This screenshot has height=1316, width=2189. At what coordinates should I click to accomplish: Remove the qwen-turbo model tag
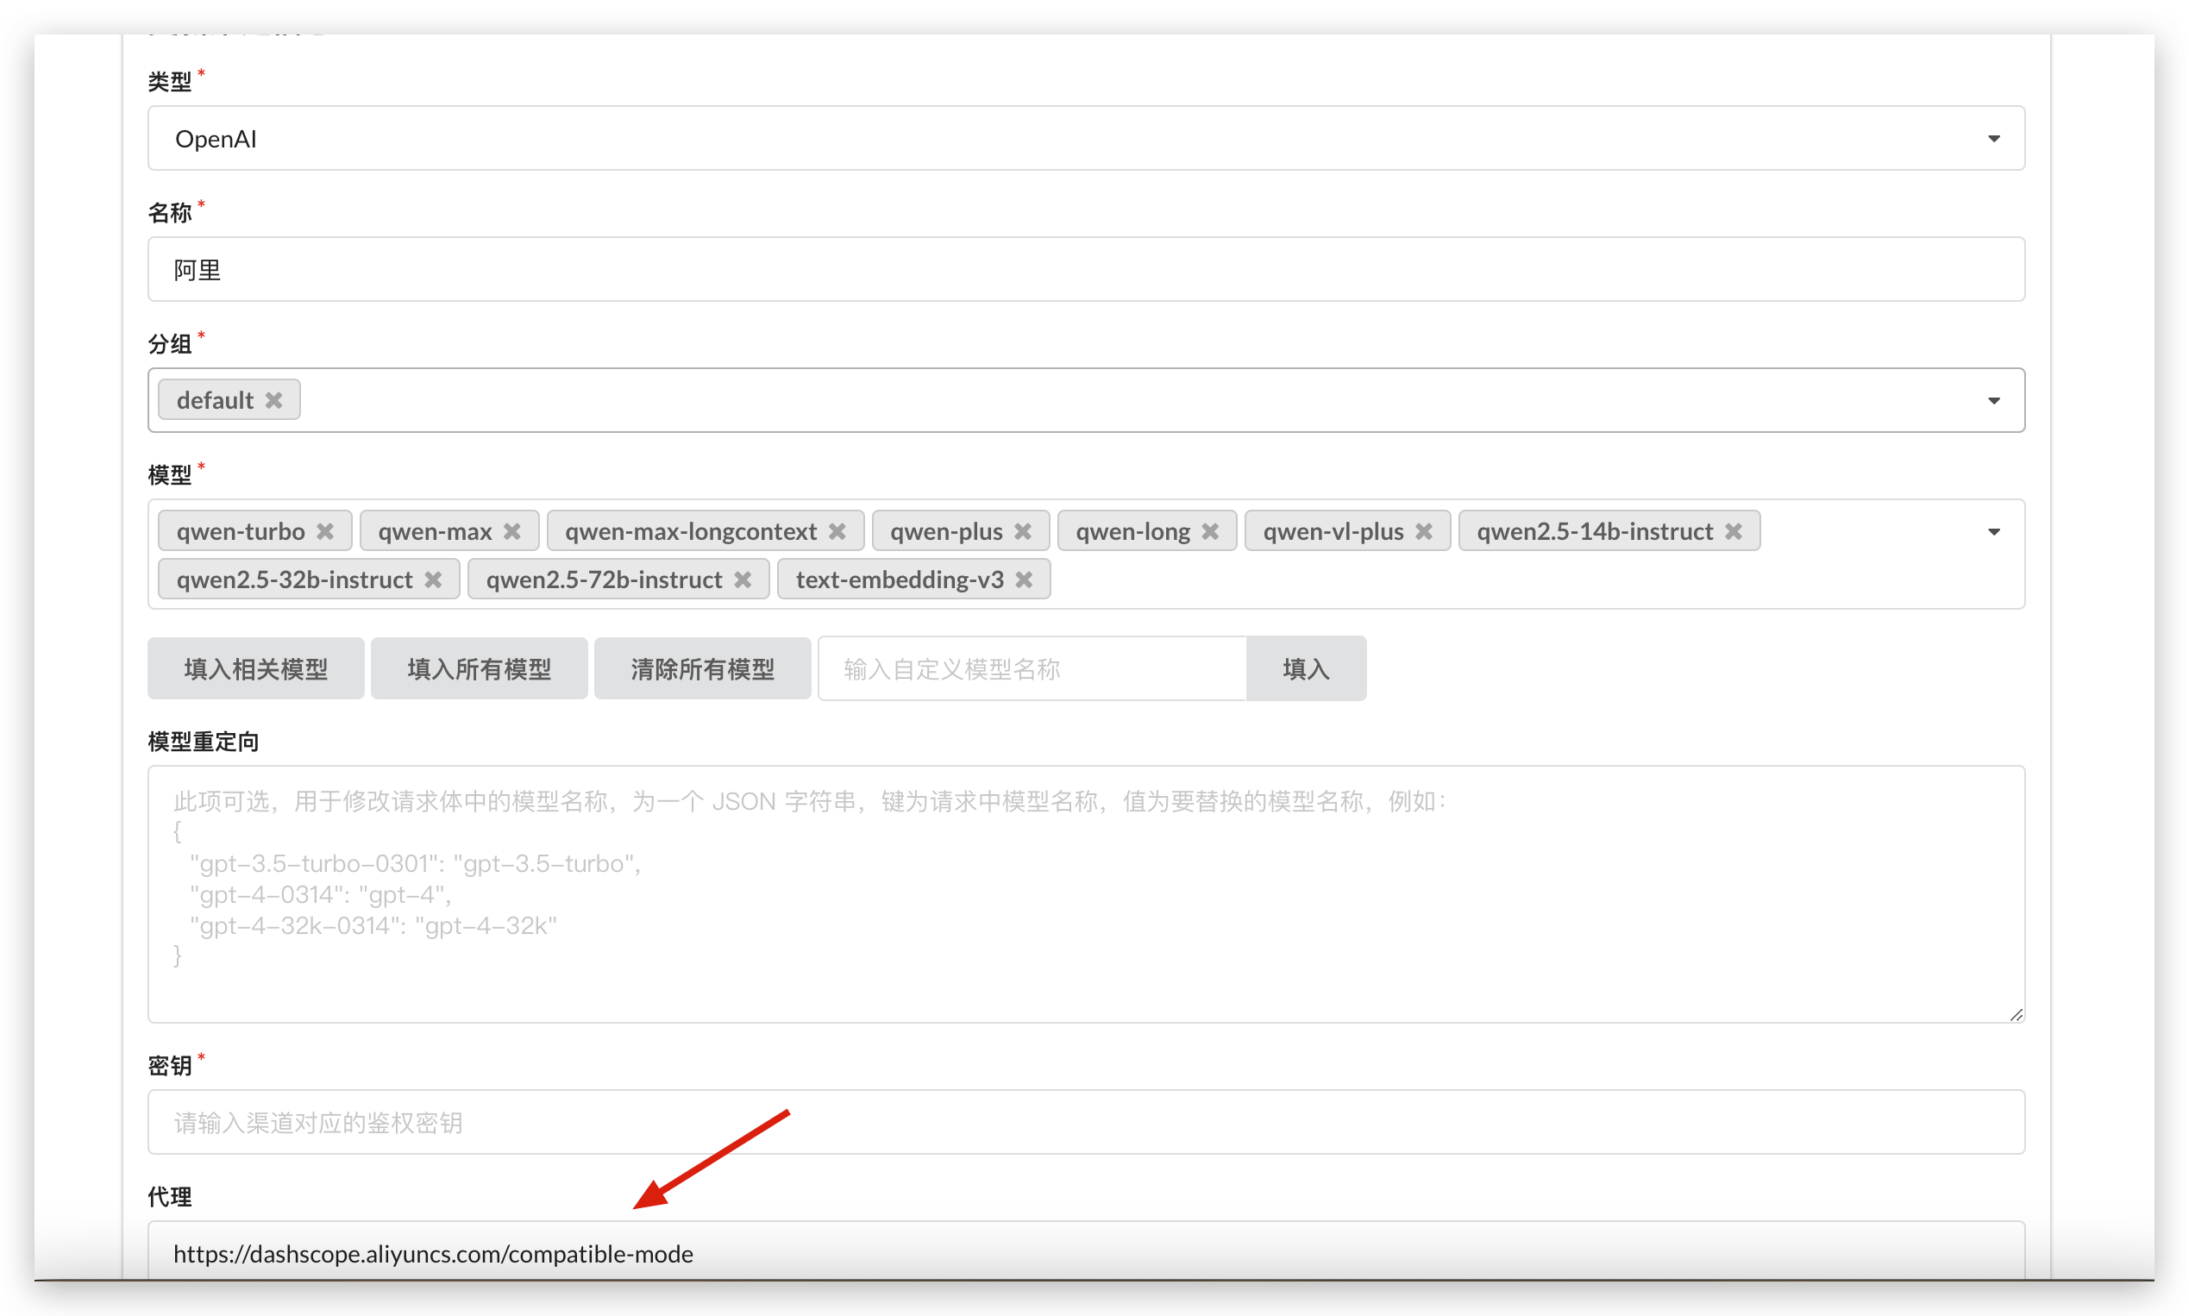pyautogui.click(x=324, y=531)
